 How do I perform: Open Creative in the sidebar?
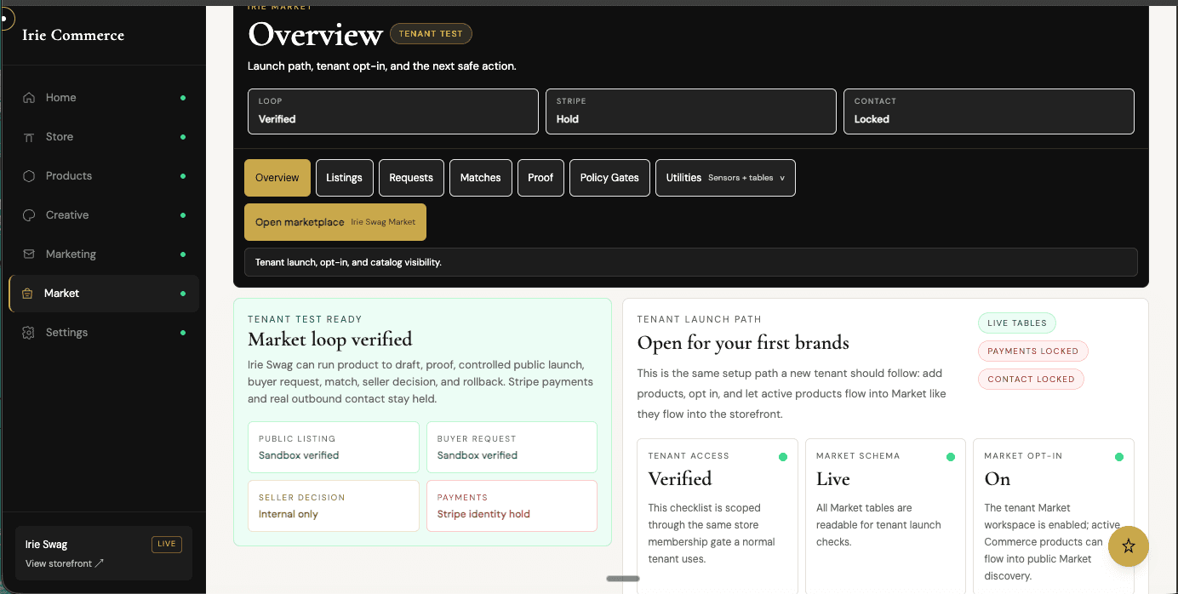pyautogui.click(x=104, y=215)
